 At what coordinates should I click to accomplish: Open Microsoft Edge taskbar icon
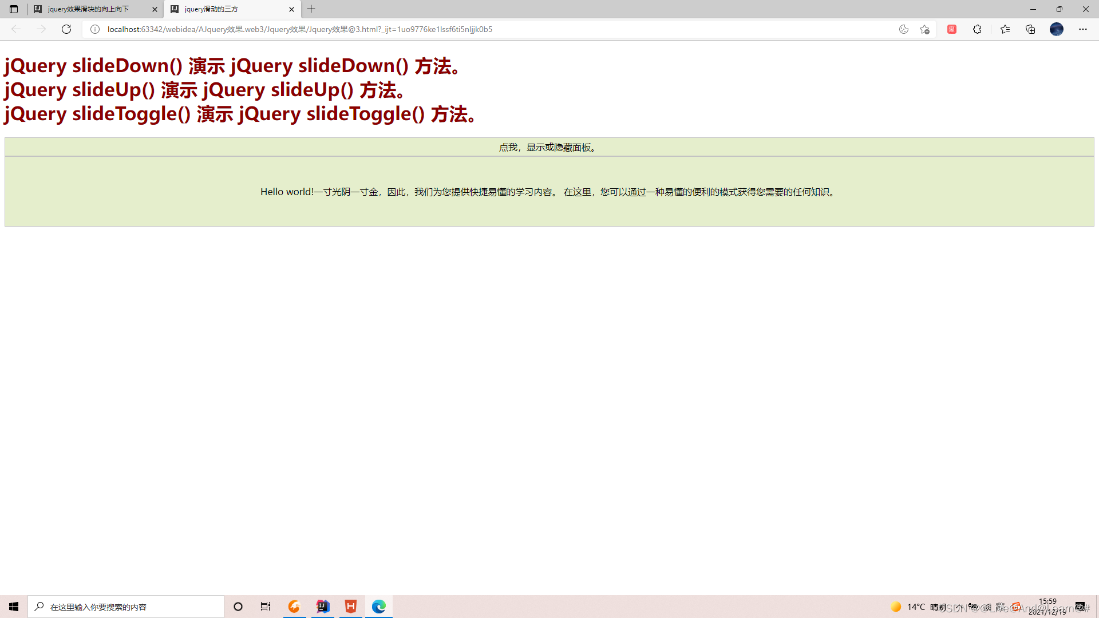[379, 607]
